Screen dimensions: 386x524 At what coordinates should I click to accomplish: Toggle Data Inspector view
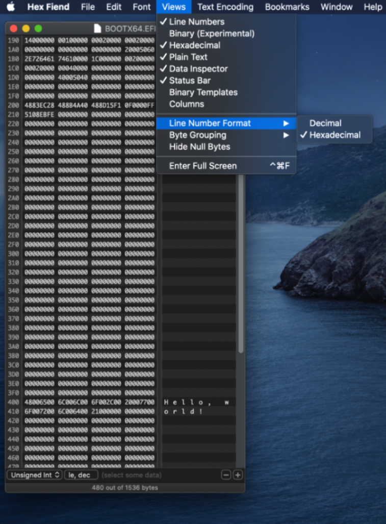[x=226, y=68]
